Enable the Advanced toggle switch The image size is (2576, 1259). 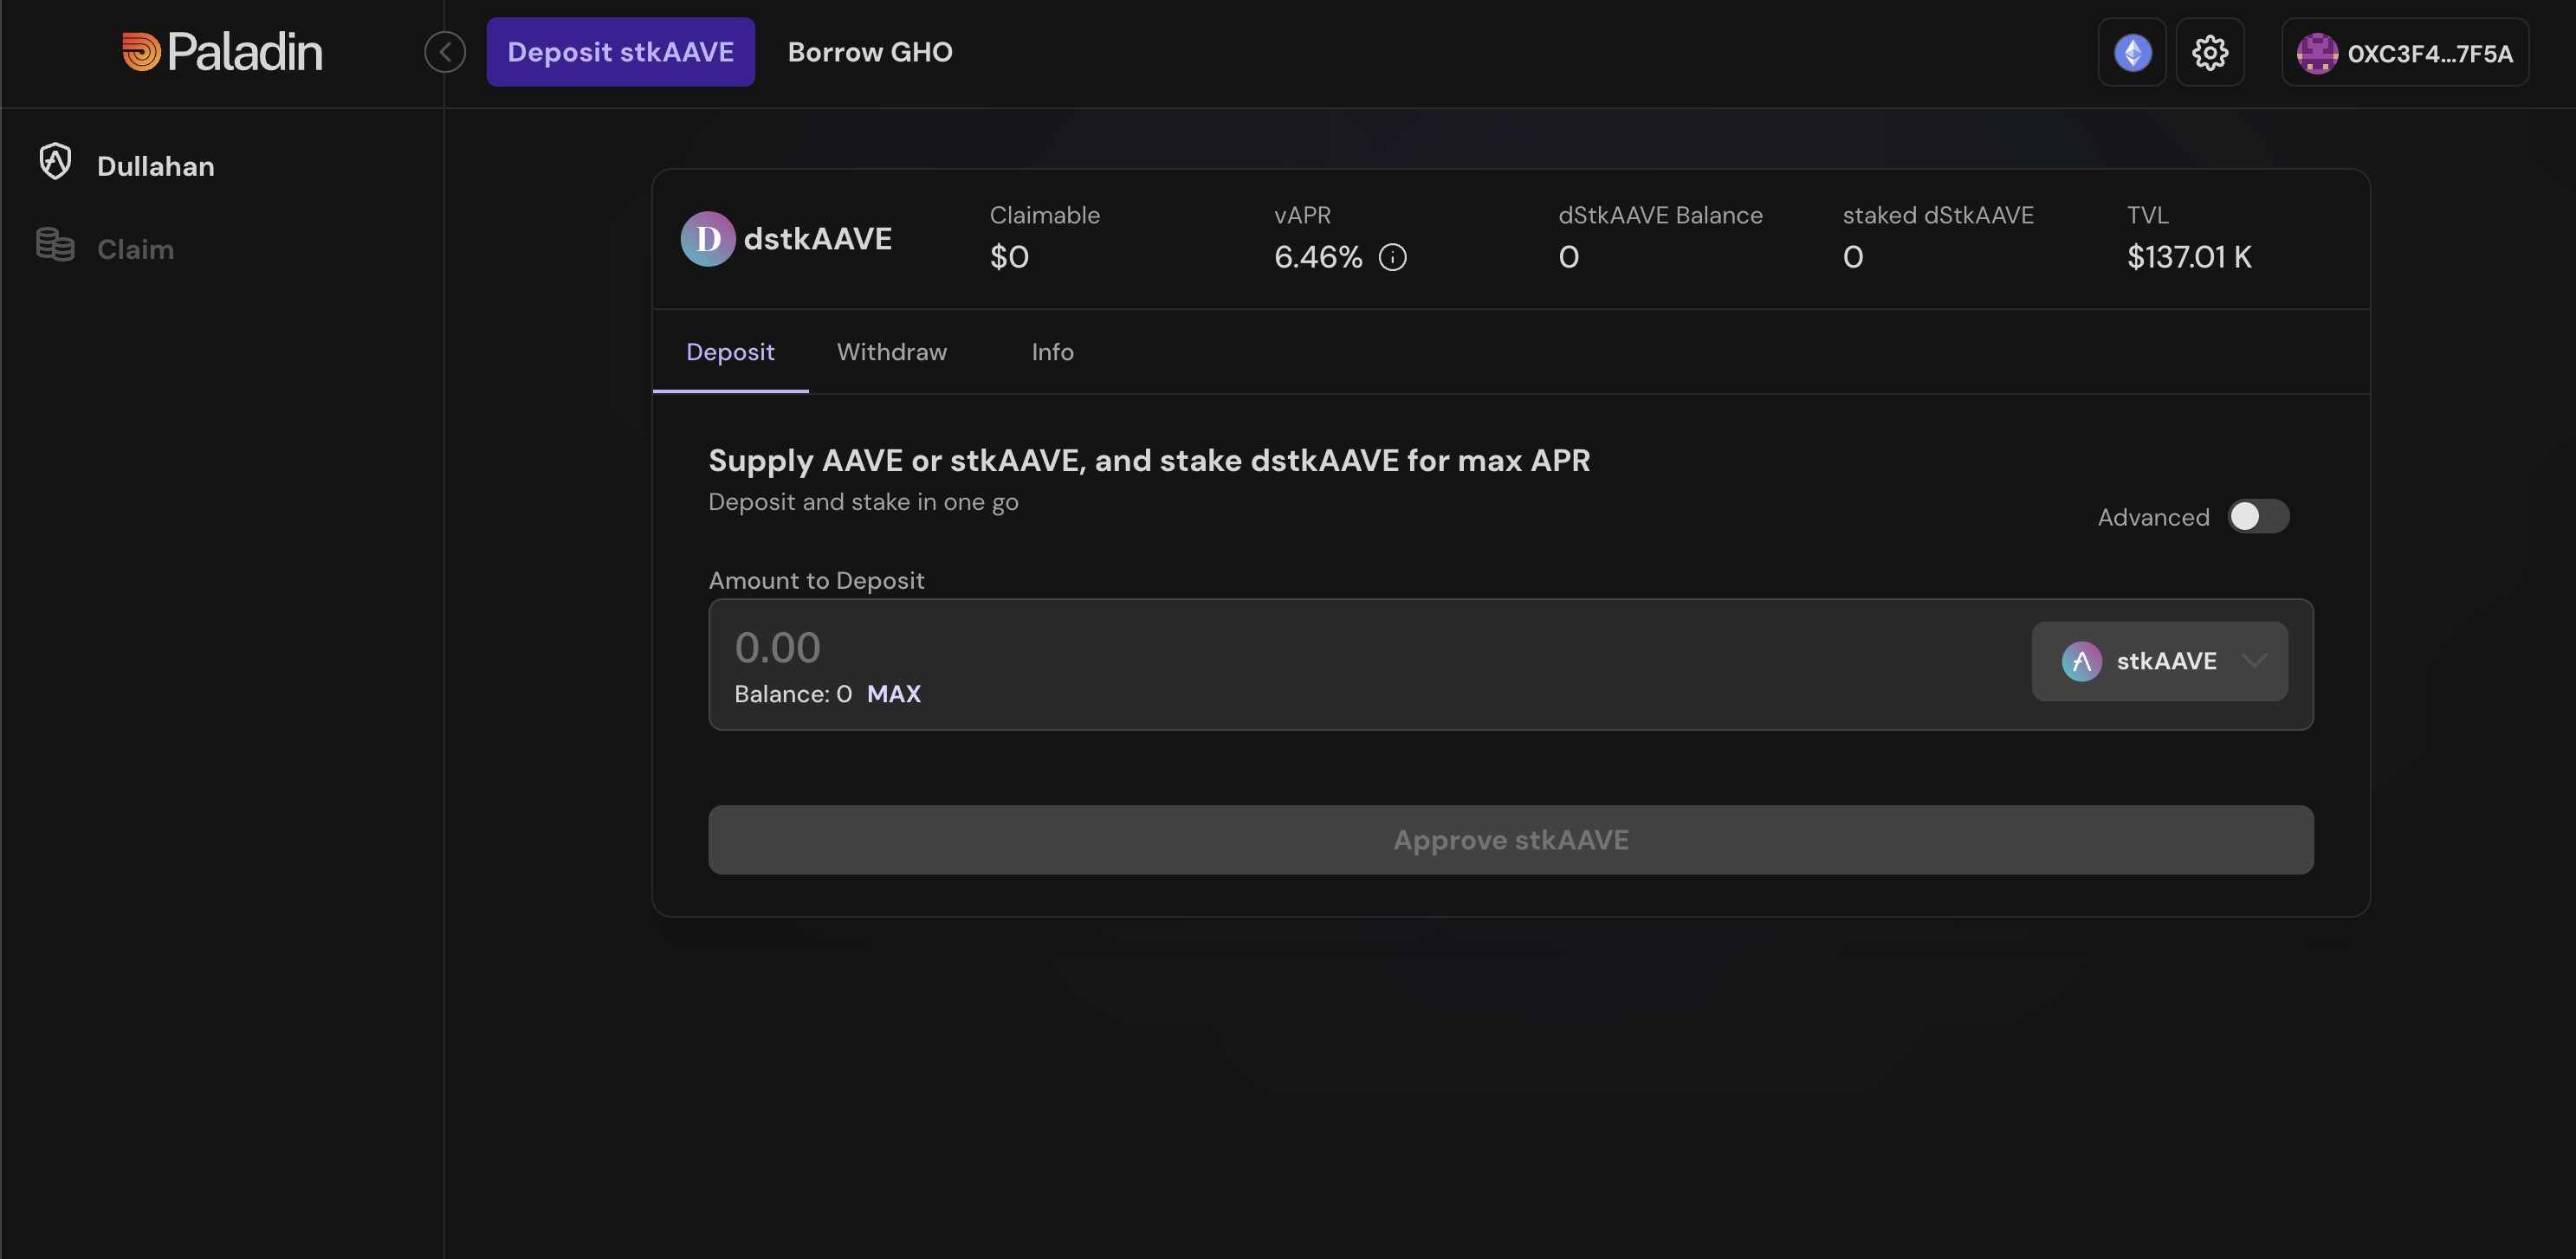tap(2258, 517)
